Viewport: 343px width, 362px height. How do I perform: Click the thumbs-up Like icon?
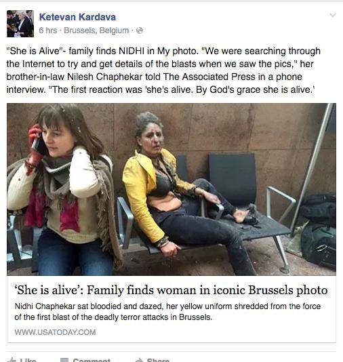[x=12, y=360]
